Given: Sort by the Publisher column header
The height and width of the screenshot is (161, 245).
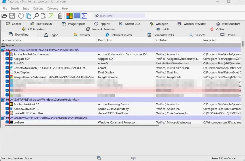Looking at the screenshot, I should [161, 40].
